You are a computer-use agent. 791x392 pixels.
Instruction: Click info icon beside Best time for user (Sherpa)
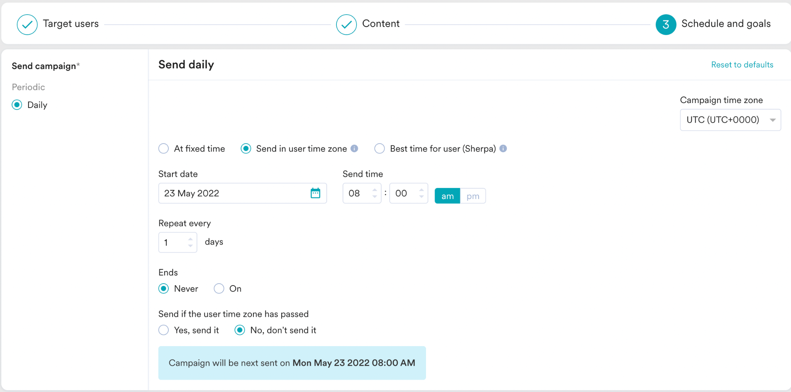[x=503, y=149]
